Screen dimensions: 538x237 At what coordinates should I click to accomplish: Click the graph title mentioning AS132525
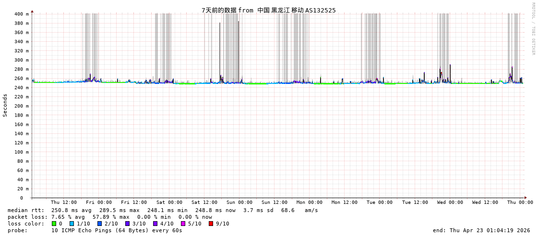268,10
